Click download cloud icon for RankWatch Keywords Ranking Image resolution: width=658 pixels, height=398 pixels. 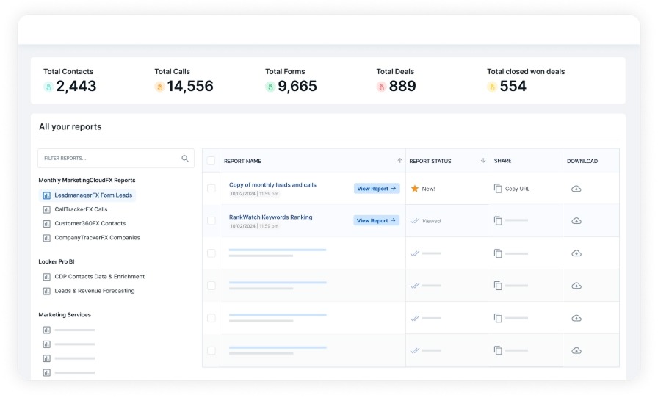(576, 221)
